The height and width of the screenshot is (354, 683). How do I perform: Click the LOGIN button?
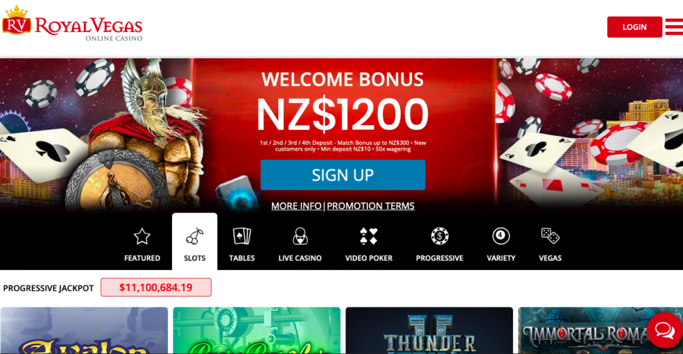pyautogui.click(x=635, y=27)
